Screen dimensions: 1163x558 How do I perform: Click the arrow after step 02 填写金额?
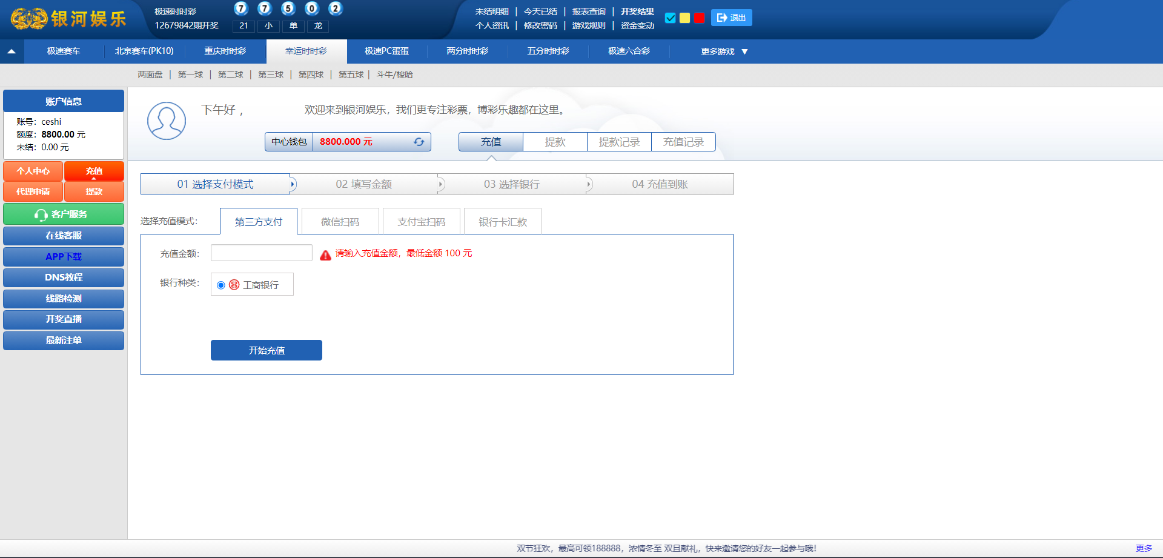(x=440, y=184)
